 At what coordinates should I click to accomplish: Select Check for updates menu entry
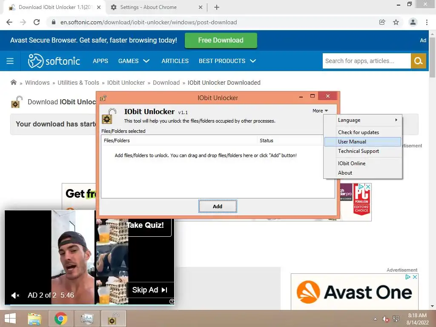(x=363, y=132)
